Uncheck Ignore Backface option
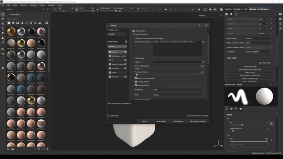This screenshot has width=283, height=159. [x=136, y=85]
